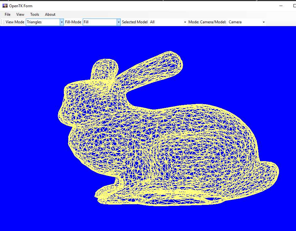
Task: Open the View menu
Action: click(x=20, y=14)
